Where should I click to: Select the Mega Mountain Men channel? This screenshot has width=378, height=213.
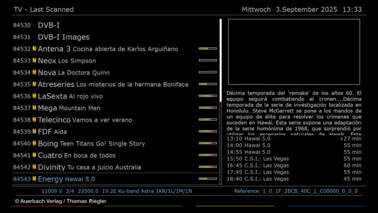(x=115, y=108)
